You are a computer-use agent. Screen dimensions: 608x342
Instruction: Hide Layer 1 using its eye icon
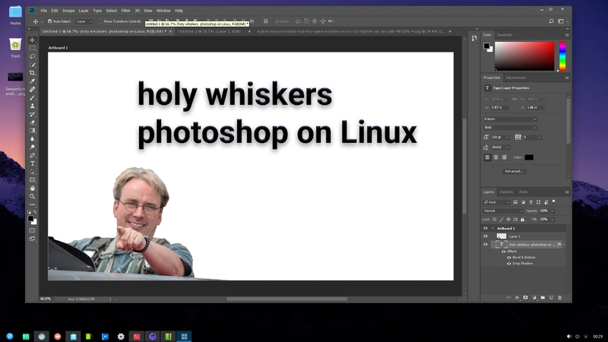coord(486,236)
